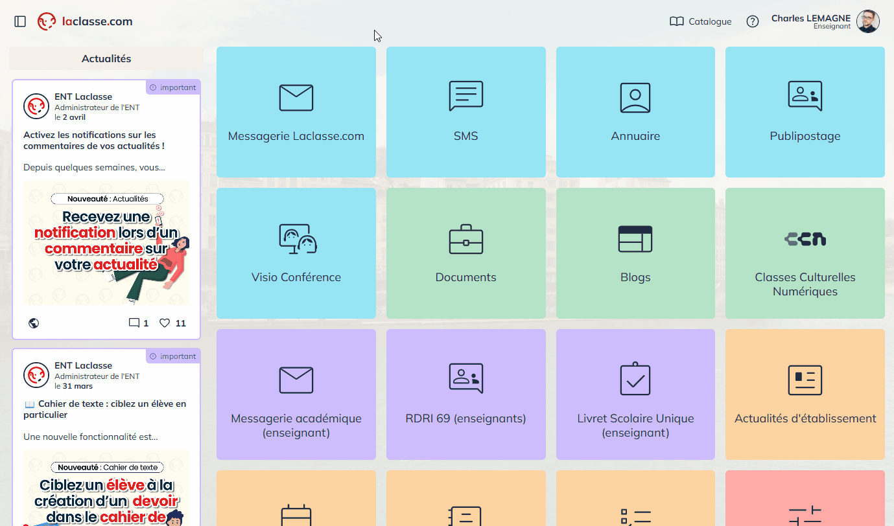Viewport: 894px width, 526px height.
Task: Open the sliders settings icon tile
Action: tap(805, 516)
